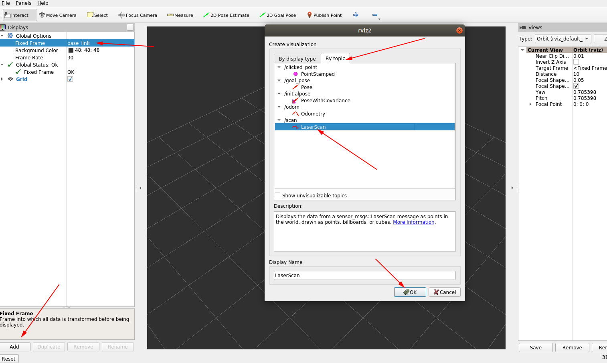Enable Show unvisualizable topics
This screenshot has height=363, width=607.
277,195
